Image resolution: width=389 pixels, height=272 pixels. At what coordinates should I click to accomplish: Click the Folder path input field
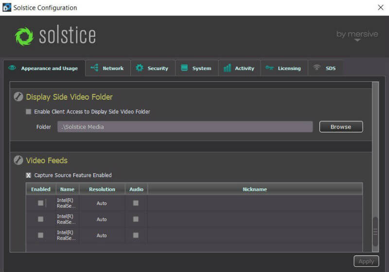[185, 127]
